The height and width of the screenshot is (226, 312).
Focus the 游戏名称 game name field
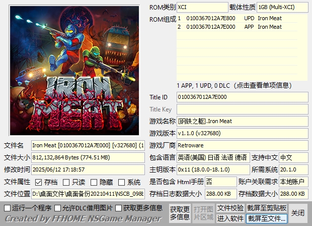tap(242, 121)
